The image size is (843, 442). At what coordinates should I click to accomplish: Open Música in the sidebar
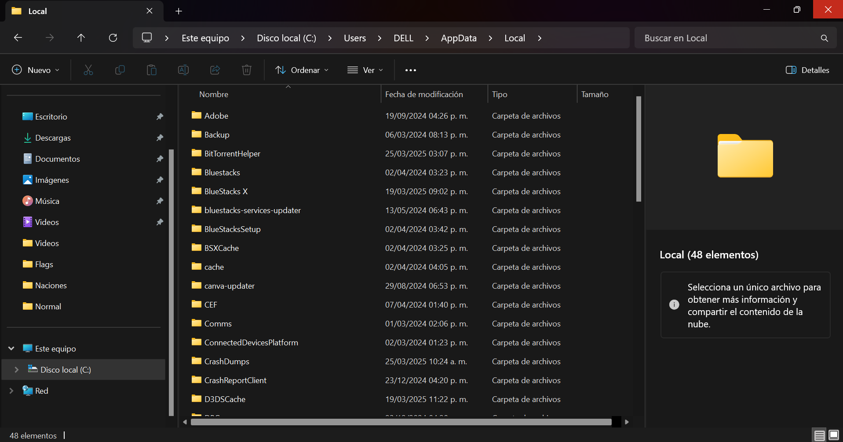pyautogui.click(x=47, y=201)
